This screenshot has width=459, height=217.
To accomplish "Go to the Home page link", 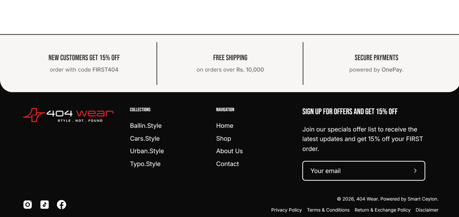I will point(224,126).
